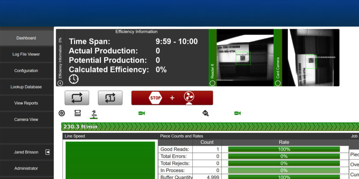
Task: Click the Calculated Efficiency 0% value
Action: (x=161, y=70)
